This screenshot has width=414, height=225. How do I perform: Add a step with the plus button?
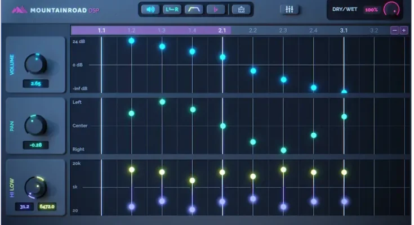[x=404, y=30]
